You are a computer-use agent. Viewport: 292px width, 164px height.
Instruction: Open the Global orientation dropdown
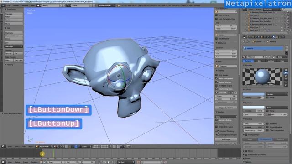point(86,147)
